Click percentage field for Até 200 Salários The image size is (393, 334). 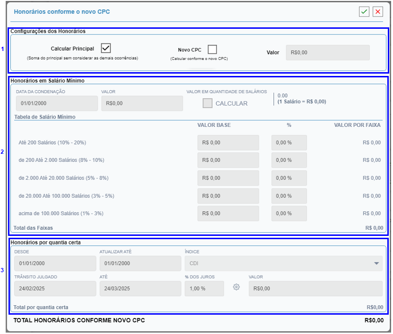pyautogui.click(x=289, y=142)
